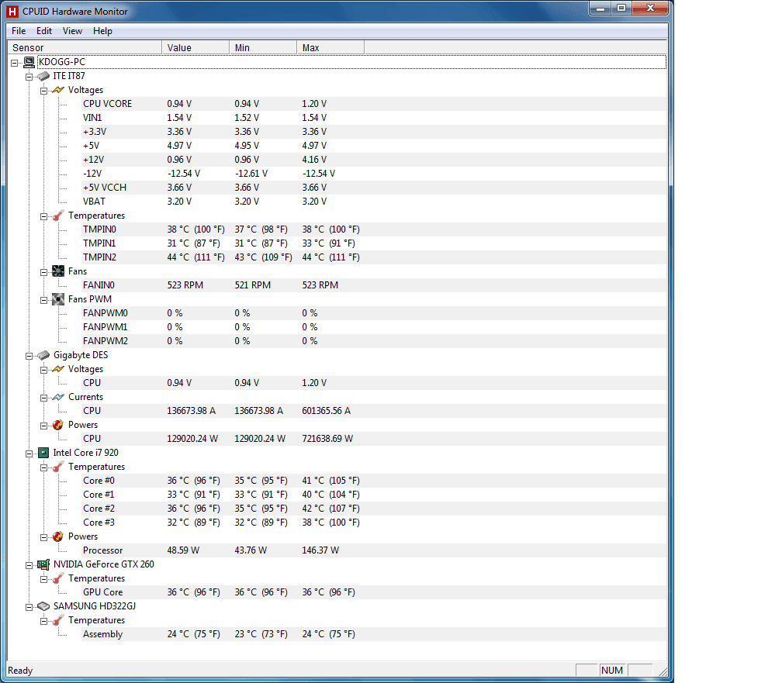
Task: Maximize the Hardware Monitor window
Action: pos(621,8)
